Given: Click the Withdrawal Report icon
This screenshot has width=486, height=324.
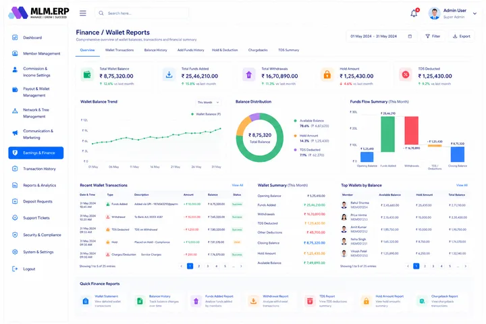Looking at the screenshot, I should coord(254,301).
